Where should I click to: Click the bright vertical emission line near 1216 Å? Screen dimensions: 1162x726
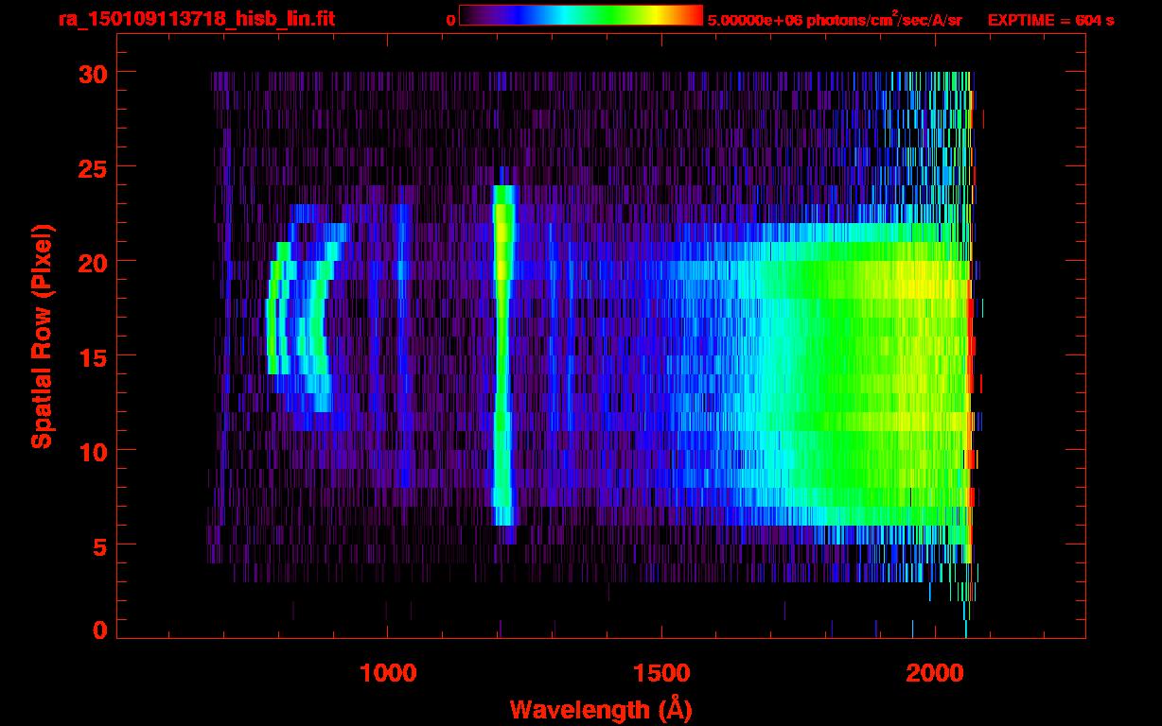(502, 354)
